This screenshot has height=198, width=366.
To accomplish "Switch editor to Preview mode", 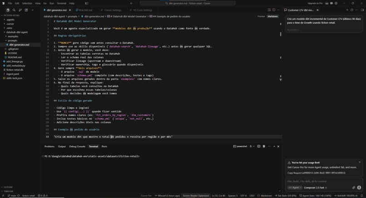I will (261, 16).
